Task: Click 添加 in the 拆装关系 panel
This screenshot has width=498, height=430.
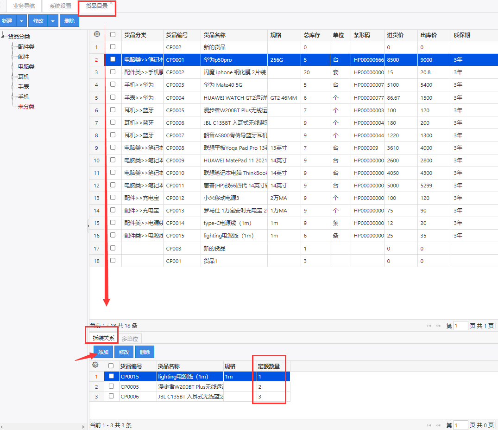Action: [103, 352]
